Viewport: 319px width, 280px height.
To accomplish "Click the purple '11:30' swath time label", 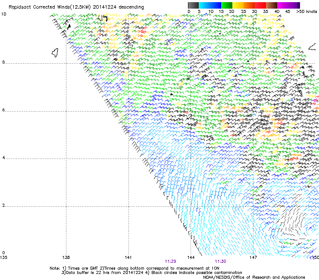I will click(x=220, y=261).
